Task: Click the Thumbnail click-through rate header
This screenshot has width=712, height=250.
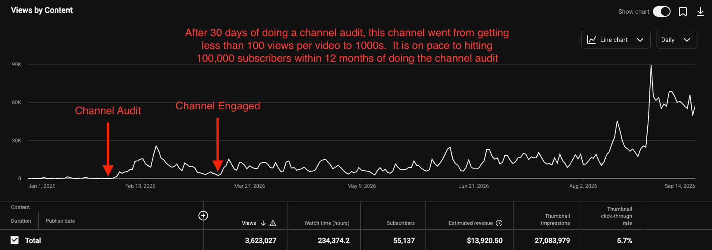Action: tap(617, 216)
